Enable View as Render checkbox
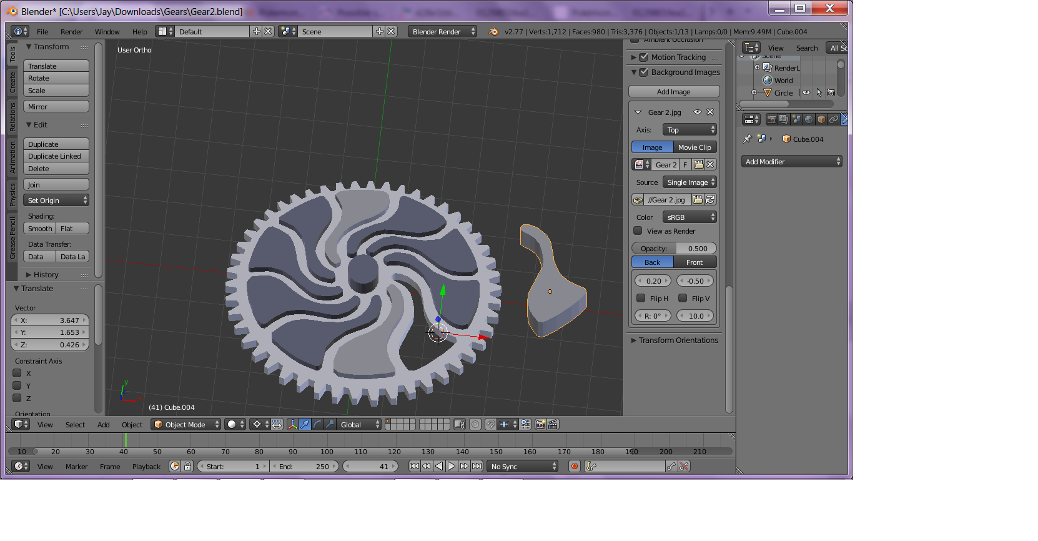Image resolution: width=1038 pixels, height=541 pixels. (x=638, y=231)
